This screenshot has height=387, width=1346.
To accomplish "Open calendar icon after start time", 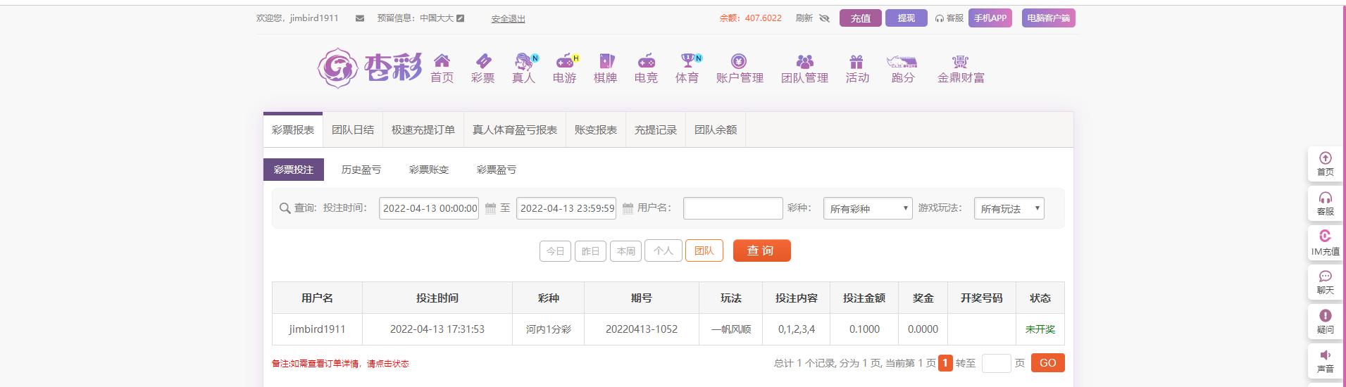I will (x=490, y=208).
